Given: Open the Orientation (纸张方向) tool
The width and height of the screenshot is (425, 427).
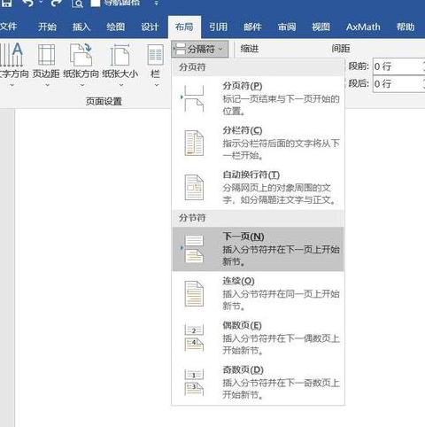Looking at the screenshot, I should click(81, 65).
